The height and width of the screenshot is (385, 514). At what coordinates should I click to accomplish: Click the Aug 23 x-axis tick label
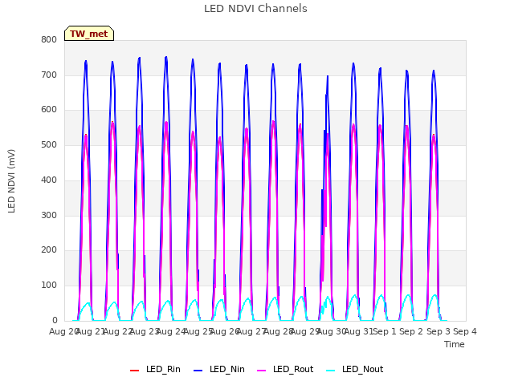(145, 331)
